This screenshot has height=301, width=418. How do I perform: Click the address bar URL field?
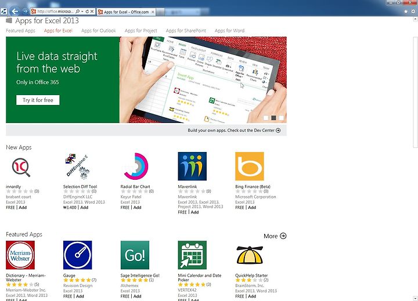pyautogui.click(x=55, y=12)
